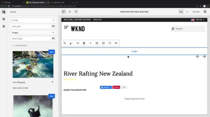The width and height of the screenshot is (210, 117).
Task: Open the WKND hamburger navigation menu
Action: pyautogui.click(x=66, y=28)
